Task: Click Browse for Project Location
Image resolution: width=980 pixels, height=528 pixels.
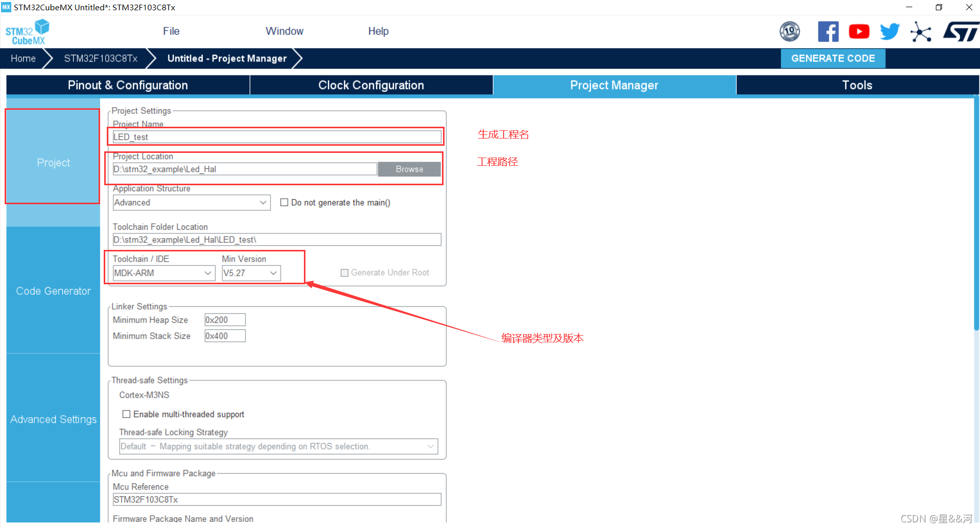Action: 409,169
